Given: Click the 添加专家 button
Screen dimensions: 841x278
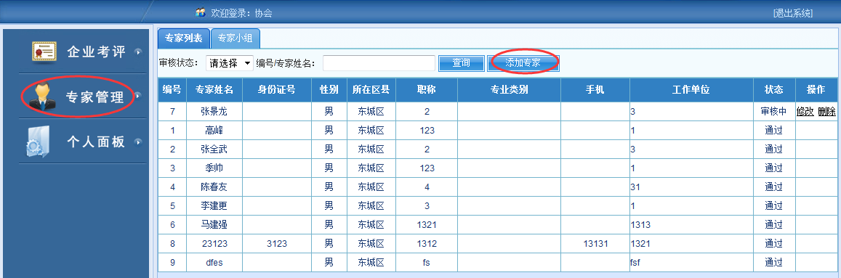Looking at the screenshot, I should 523,63.
